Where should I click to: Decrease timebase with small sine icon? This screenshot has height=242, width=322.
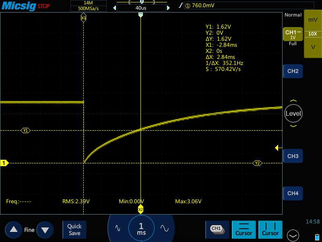(118, 228)
